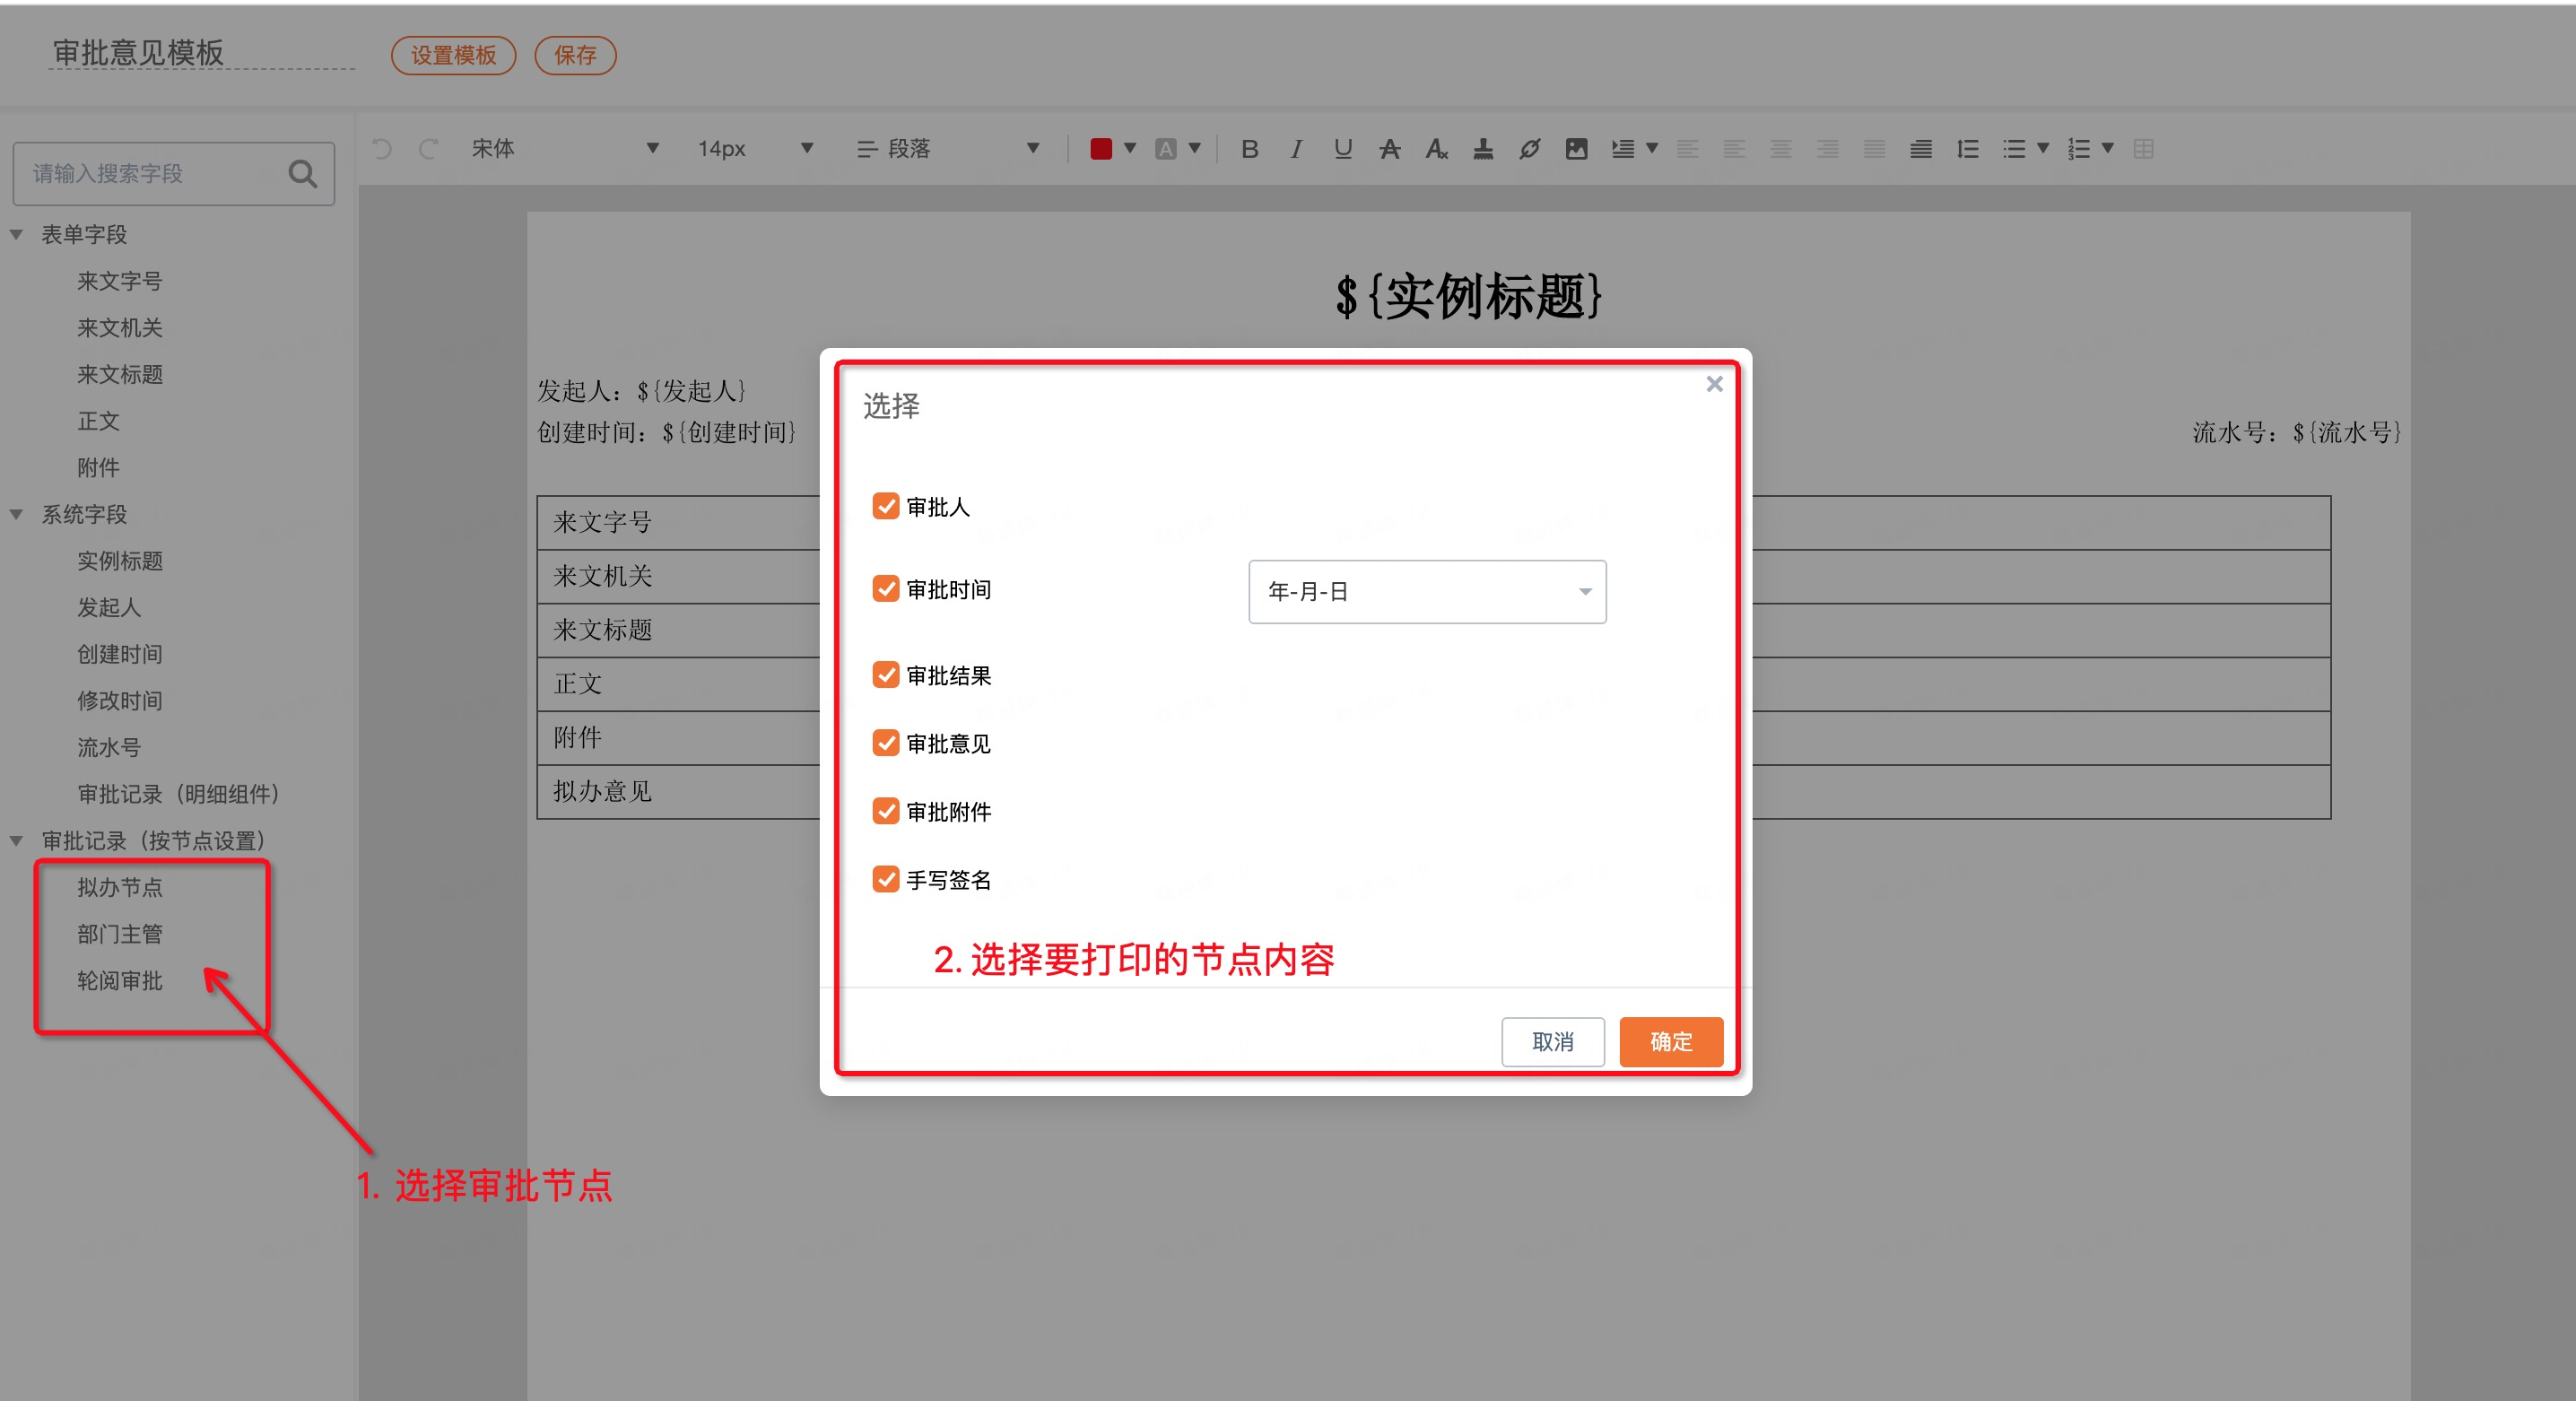Click the format painter brush icon
This screenshot has height=1401, width=2576.
pos(1483,149)
